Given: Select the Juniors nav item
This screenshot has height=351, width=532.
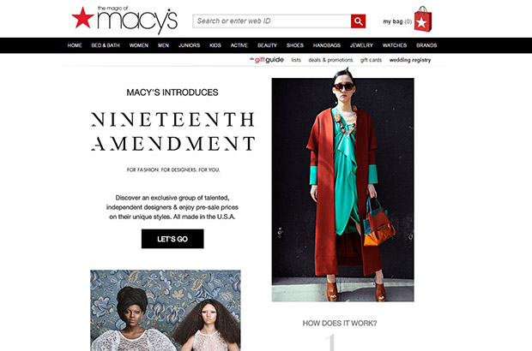Looking at the screenshot, I should click(190, 45).
